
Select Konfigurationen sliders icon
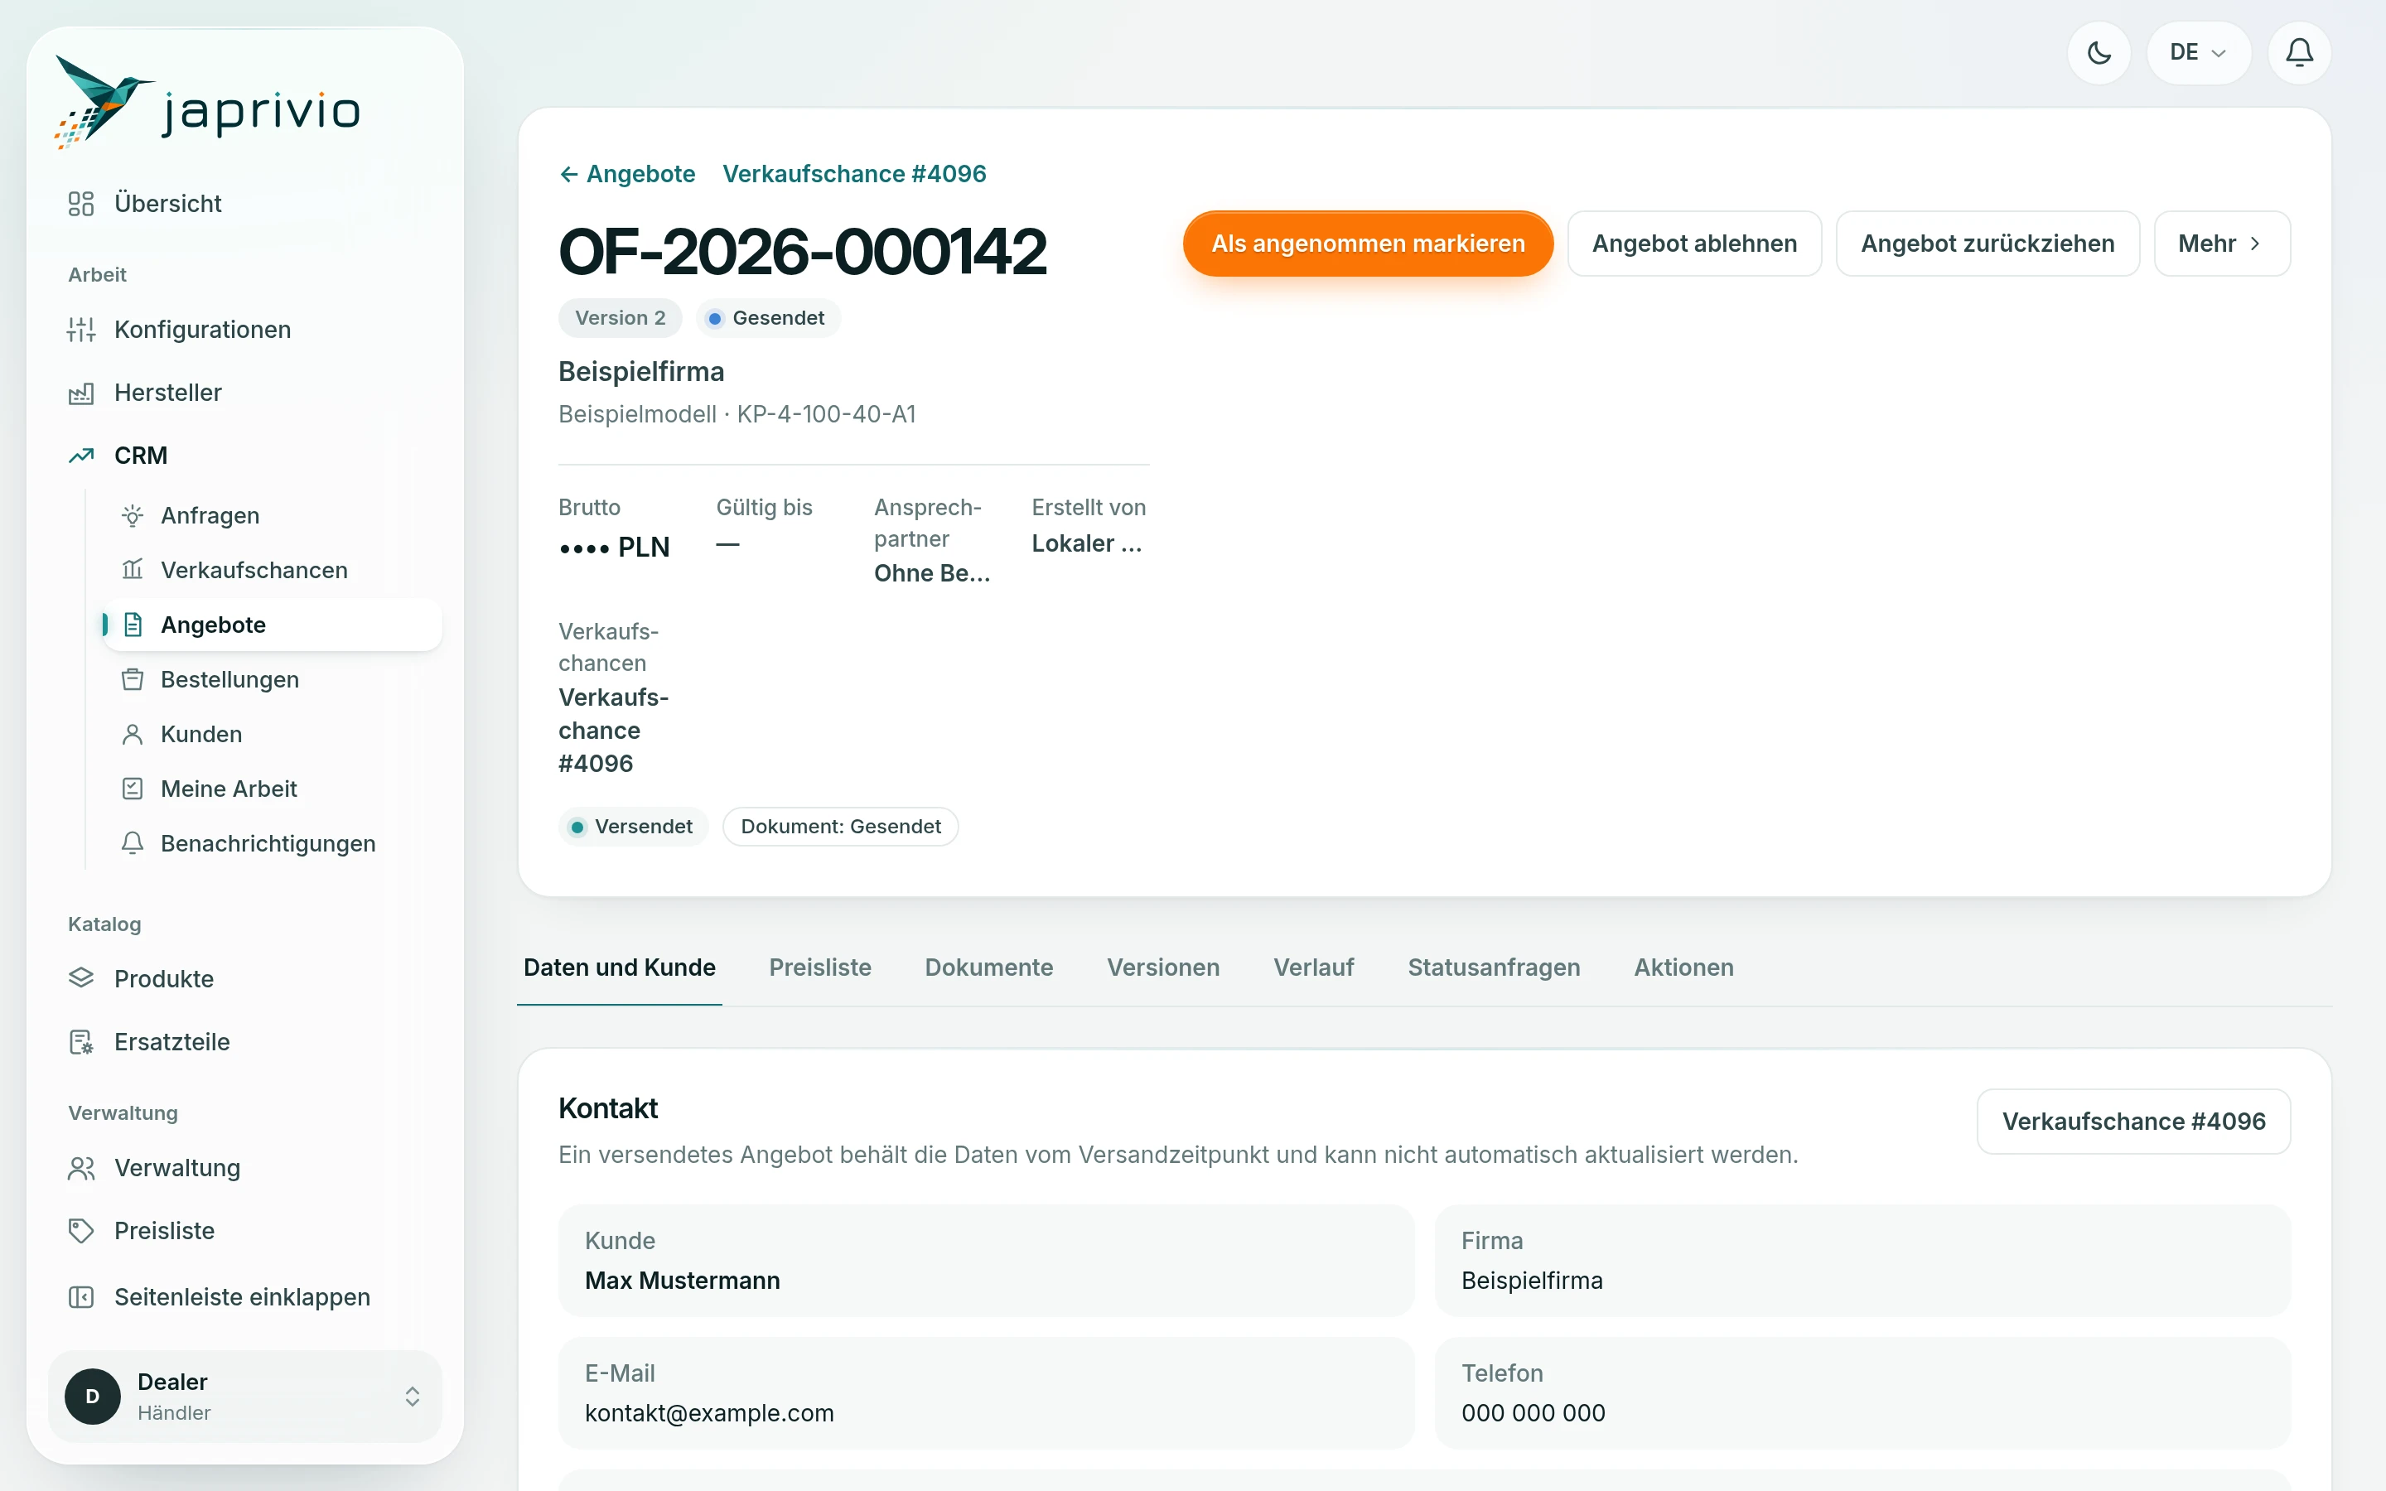click(x=81, y=330)
